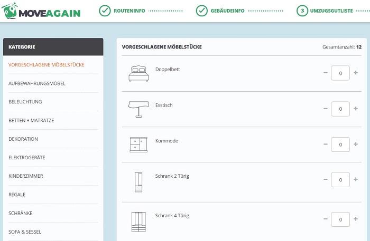
Task: Add one Schrank 4 Türig with plus
Action: pyautogui.click(x=356, y=219)
